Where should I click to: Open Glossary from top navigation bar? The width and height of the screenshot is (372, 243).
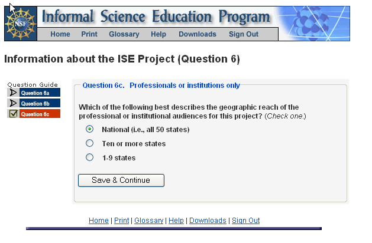124,34
